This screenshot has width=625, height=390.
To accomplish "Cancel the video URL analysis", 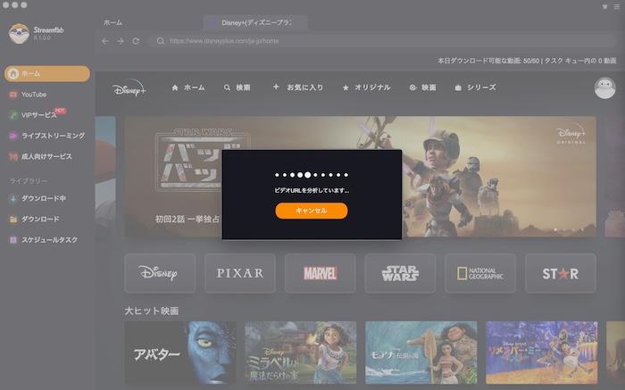I will click(312, 211).
